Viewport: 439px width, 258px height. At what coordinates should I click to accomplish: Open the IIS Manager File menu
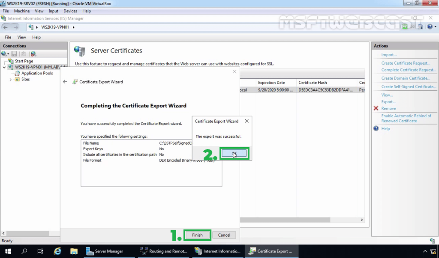8,37
